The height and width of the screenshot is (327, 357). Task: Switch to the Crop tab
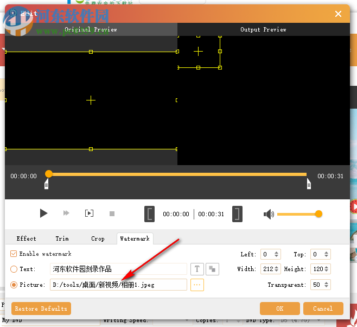coord(98,238)
